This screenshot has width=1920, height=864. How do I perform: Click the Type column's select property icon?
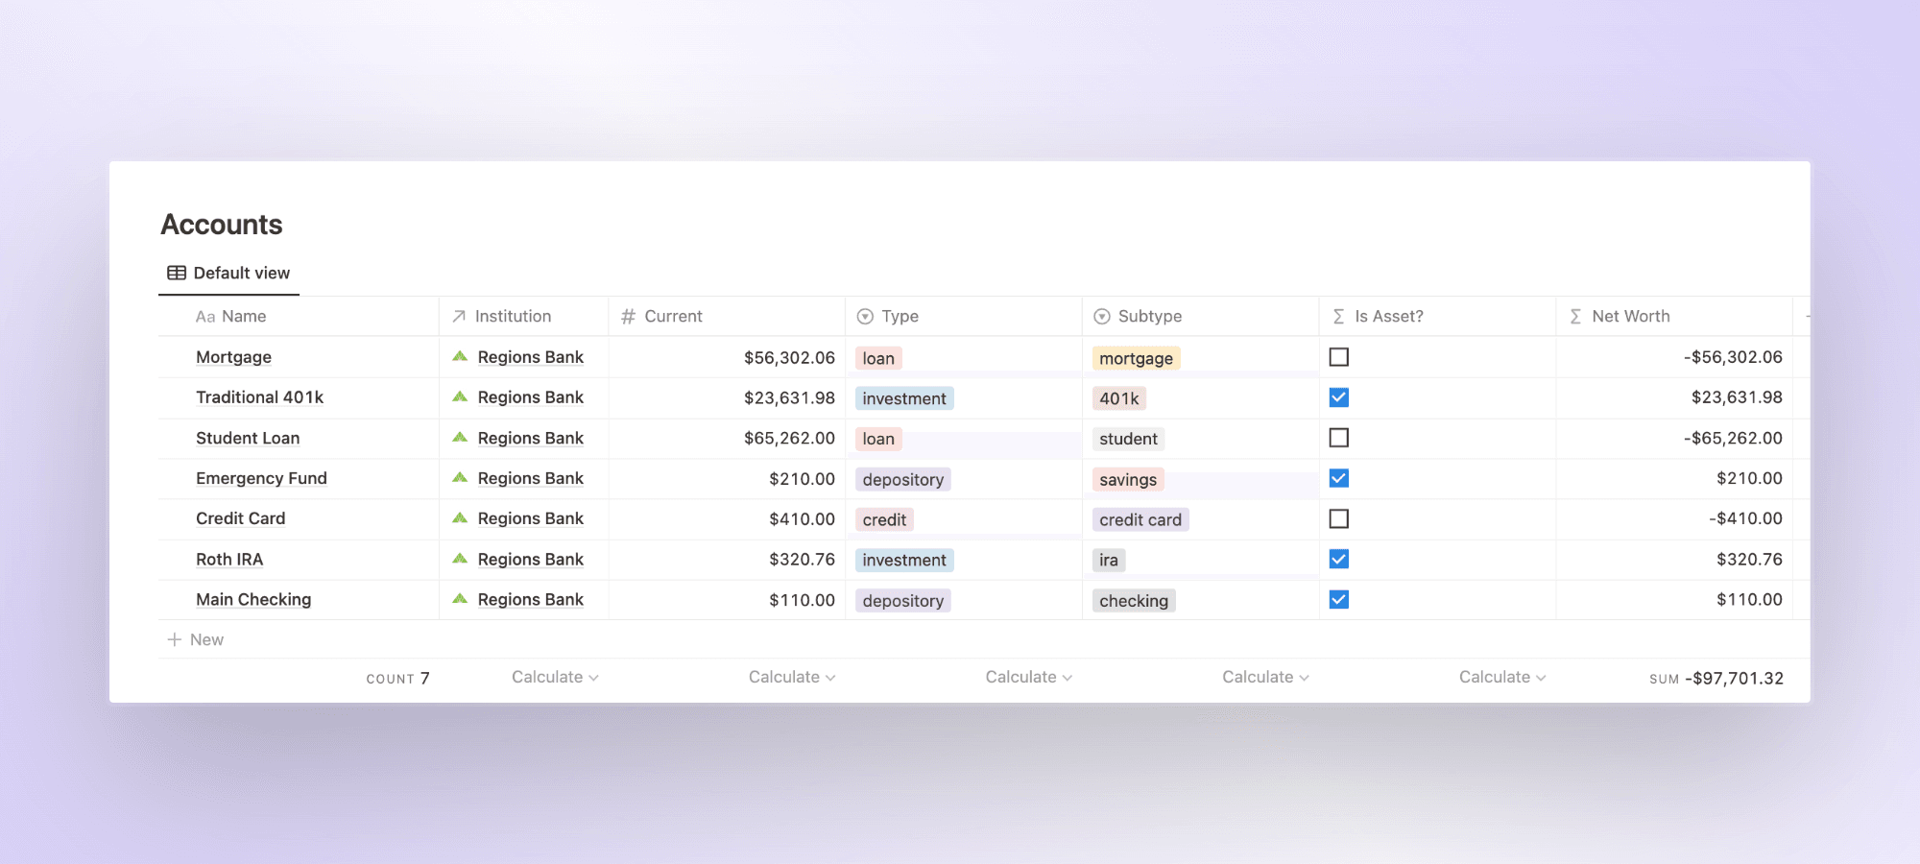click(865, 316)
